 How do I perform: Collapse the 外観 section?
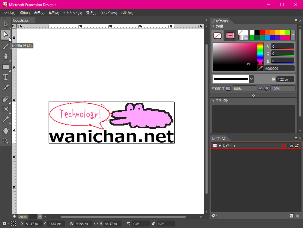pyautogui.click(x=213, y=26)
